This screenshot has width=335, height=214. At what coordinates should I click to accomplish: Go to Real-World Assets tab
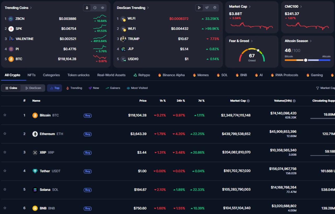click(111, 75)
